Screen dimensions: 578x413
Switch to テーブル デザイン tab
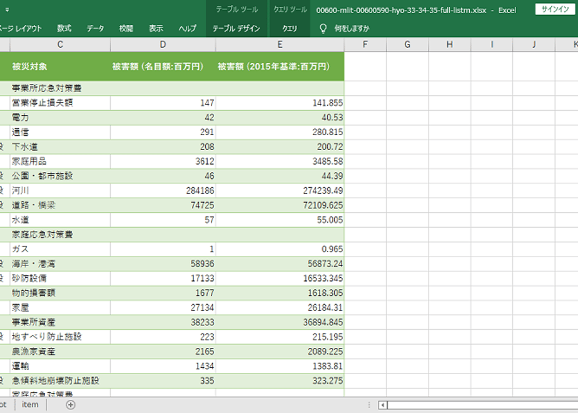[236, 28]
